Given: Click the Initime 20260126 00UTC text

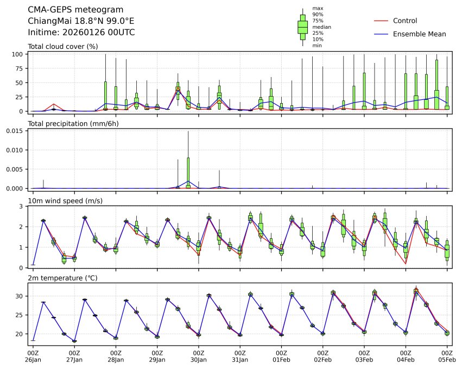Looking at the screenshot, I should [x=81, y=33].
